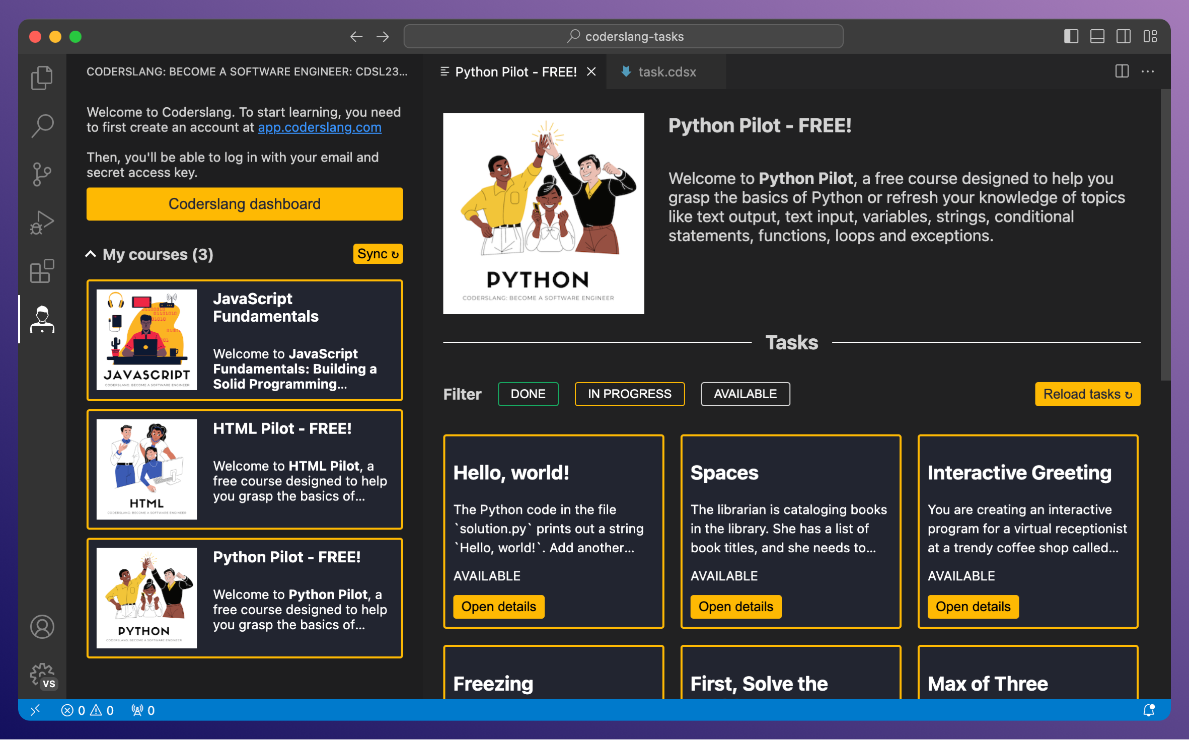Select the Coderslang activity bar icon
The height and width of the screenshot is (740, 1190).
(42, 320)
